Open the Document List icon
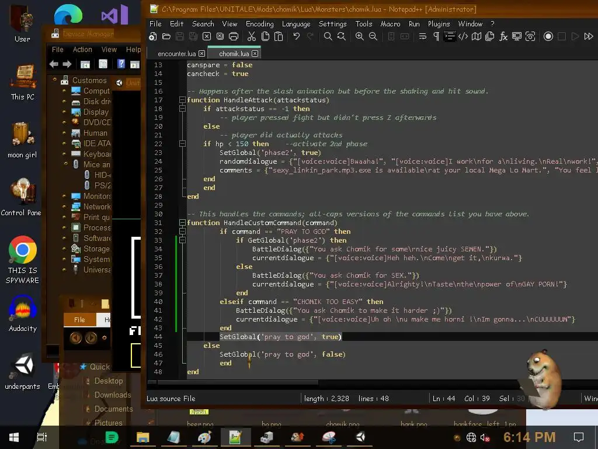This screenshot has width=598, height=449. click(490, 36)
